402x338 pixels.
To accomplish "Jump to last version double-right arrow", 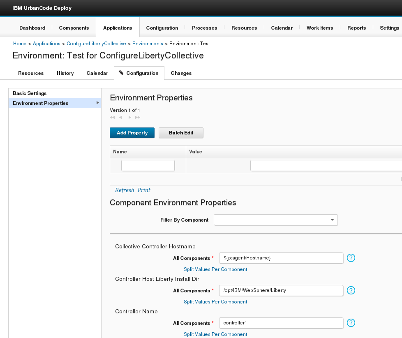I will (138, 118).
